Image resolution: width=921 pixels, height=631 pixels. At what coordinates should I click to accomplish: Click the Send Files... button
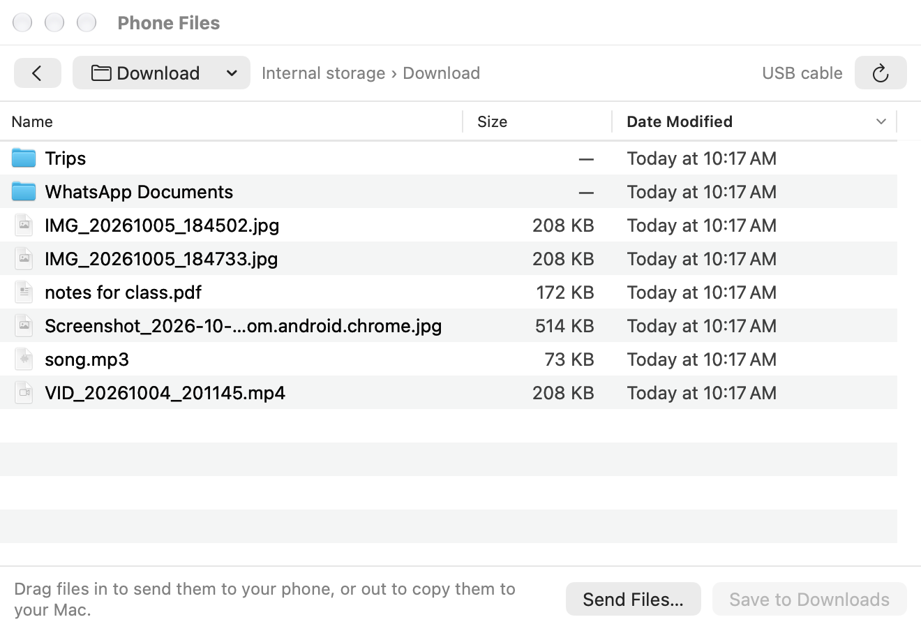click(x=633, y=599)
